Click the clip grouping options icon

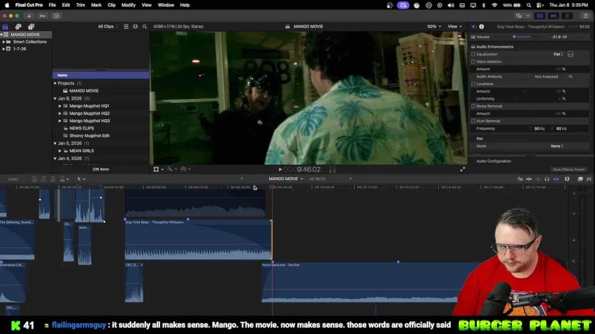click(x=135, y=26)
